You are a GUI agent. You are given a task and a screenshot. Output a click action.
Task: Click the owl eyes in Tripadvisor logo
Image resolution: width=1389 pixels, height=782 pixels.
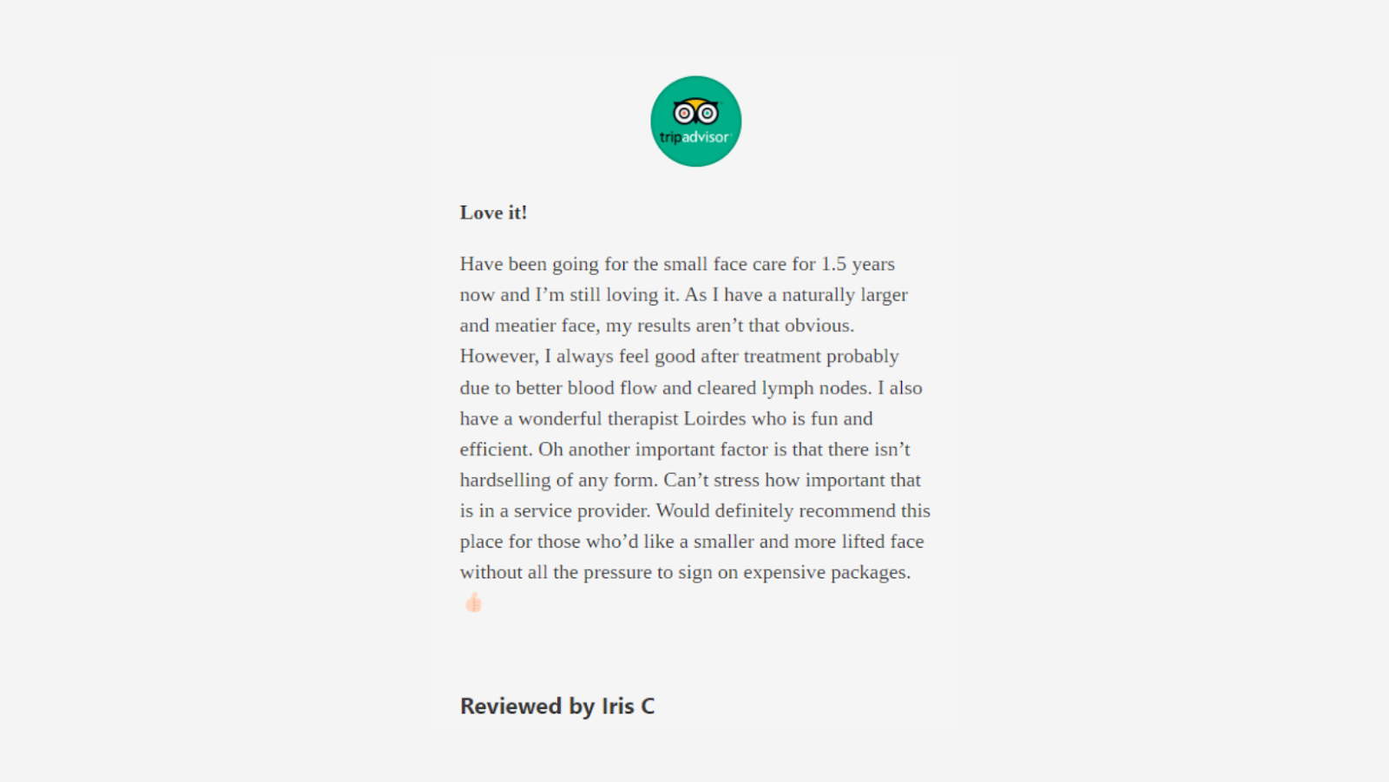(x=695, y=113)
